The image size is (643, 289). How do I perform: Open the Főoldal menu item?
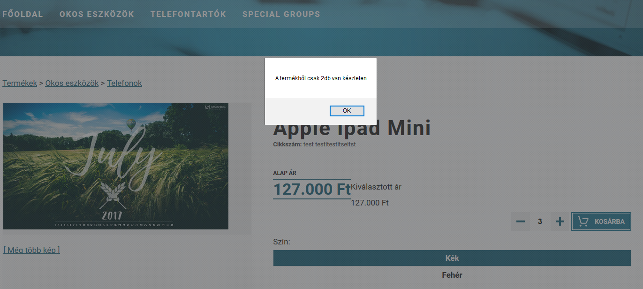[x=23, y=14]
